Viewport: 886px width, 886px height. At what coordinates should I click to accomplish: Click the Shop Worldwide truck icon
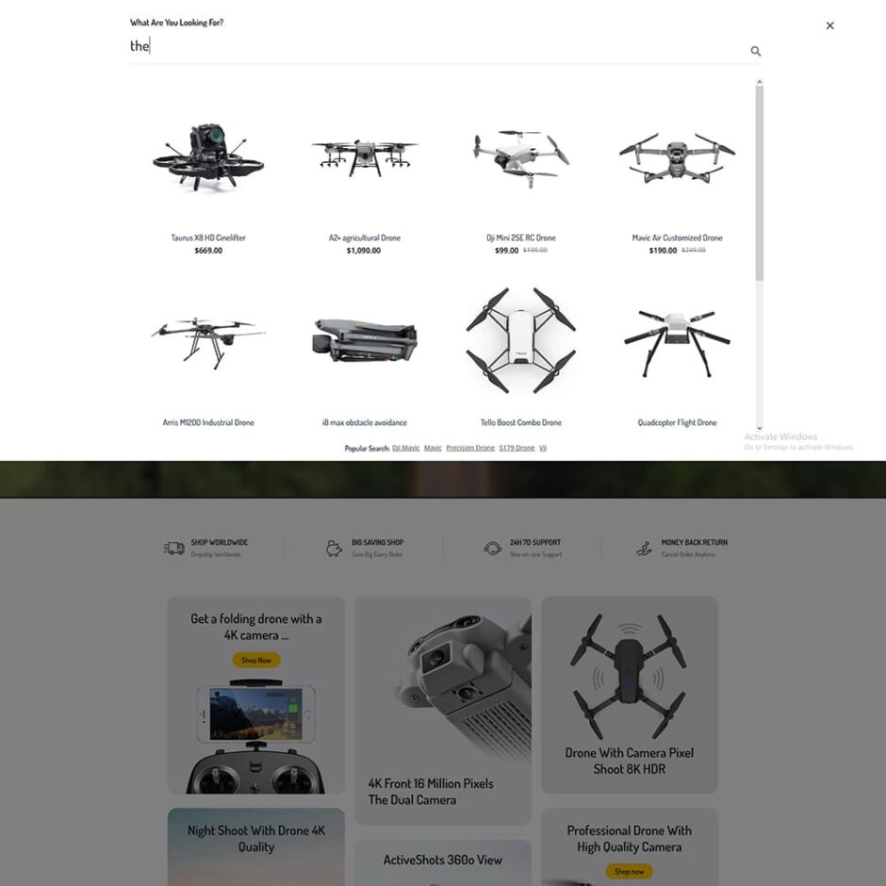click(174, 549)
